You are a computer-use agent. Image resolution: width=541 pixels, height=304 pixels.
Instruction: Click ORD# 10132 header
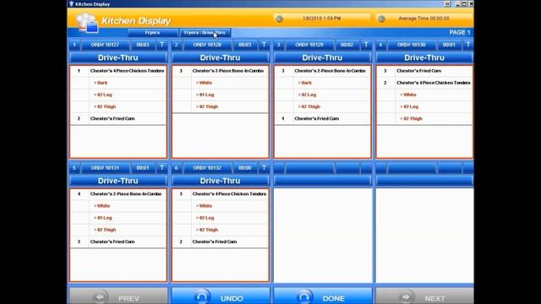[x=207, y=168]
